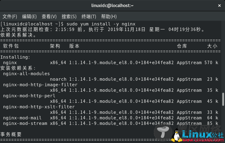Click the 仓库 column header

click(182, 46)
